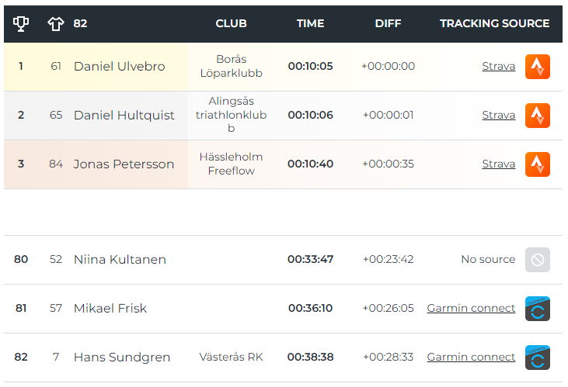
Task: Open Garmin connect link for Mikael Frisk
Action: (x=471, y=308)
